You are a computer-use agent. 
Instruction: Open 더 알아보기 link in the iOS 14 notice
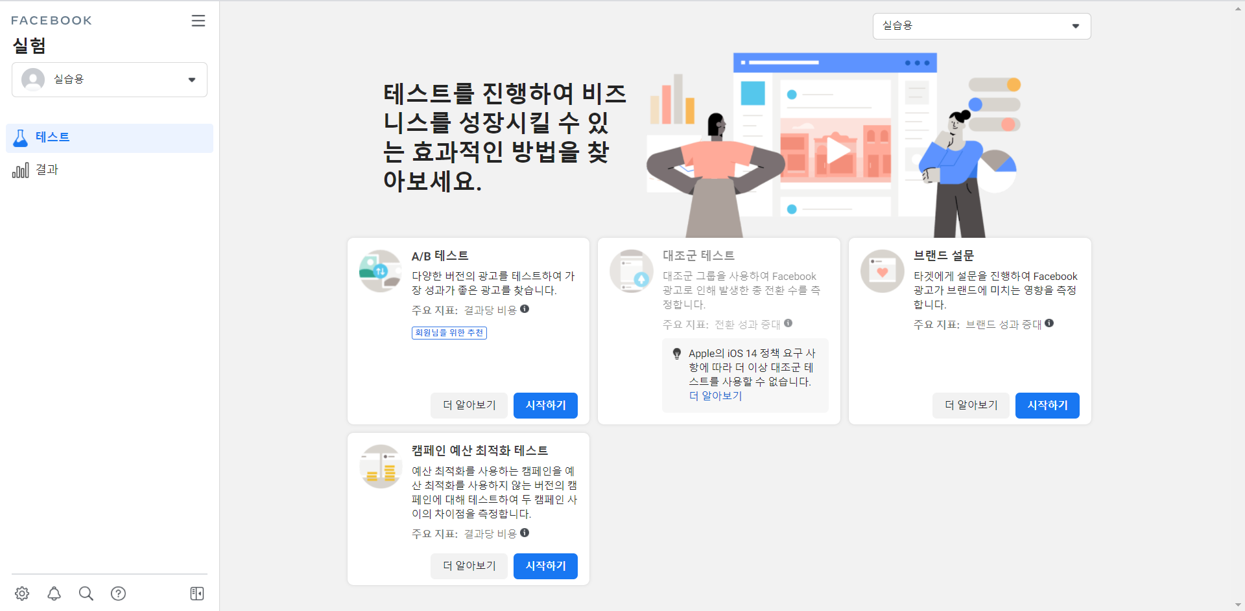point(715,396)
